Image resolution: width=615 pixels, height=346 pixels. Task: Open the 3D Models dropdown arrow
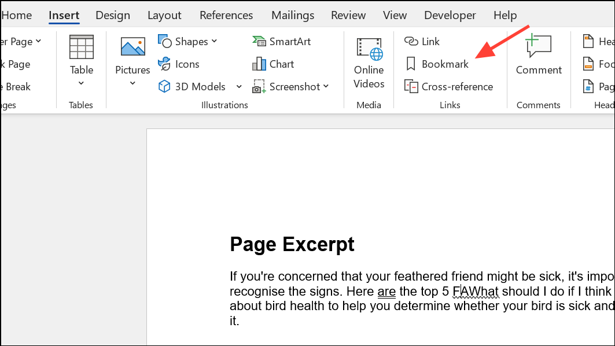239,87
